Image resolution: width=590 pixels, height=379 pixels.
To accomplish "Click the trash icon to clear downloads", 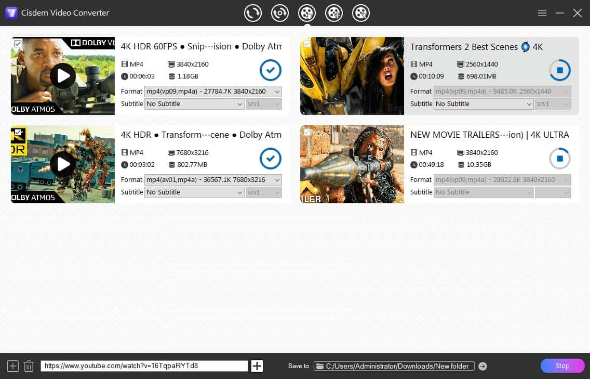I will tap(29, 365).
